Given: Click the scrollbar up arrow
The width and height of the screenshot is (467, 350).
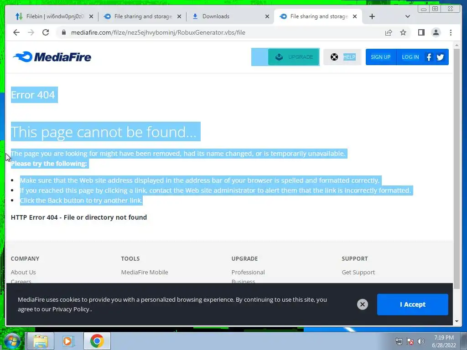Looking at the screenshot, I should 457,45.
